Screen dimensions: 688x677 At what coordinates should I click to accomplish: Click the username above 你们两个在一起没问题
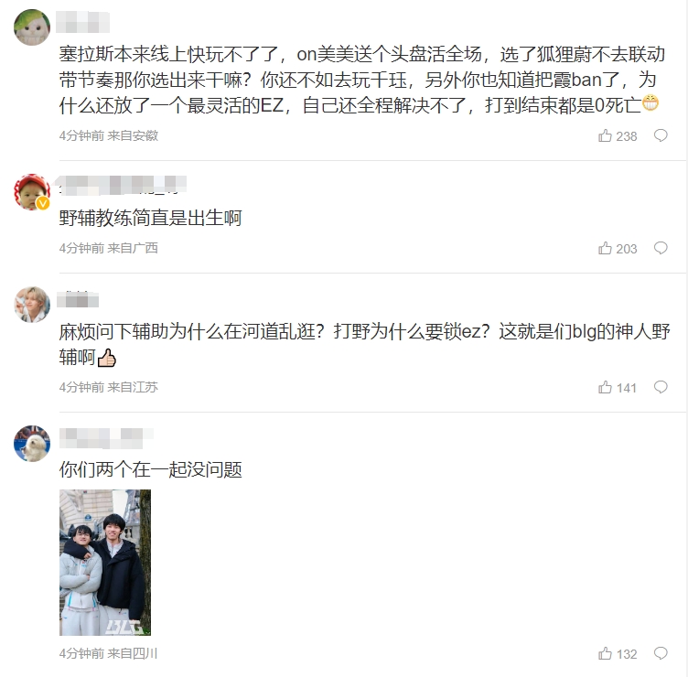[106, 438]
